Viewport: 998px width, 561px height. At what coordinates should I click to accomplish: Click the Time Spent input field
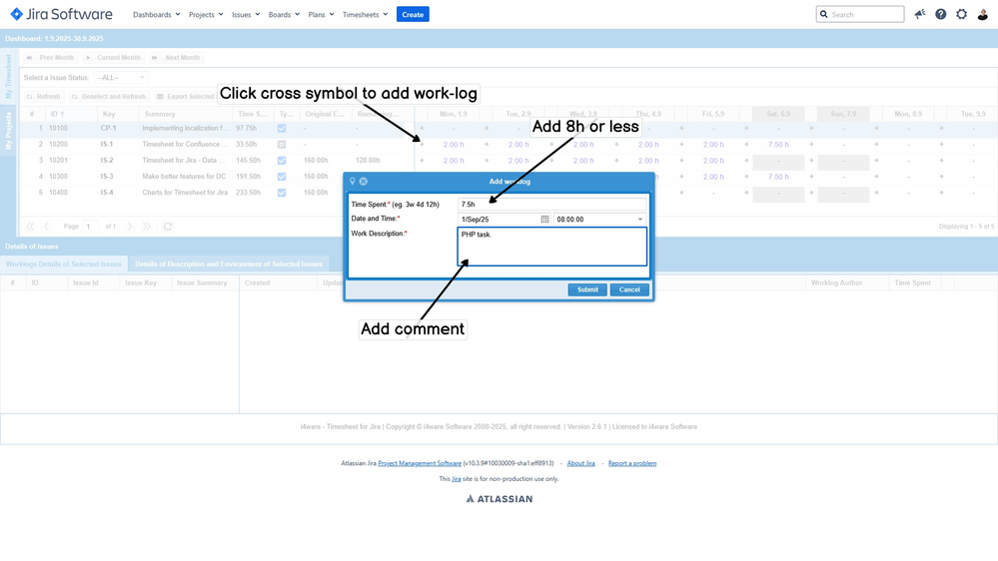pos(551,205)
